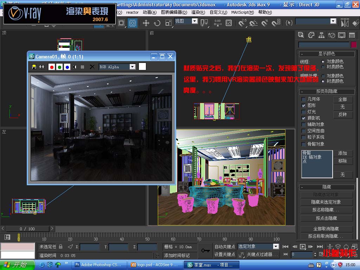Open the Hierarchy command panel tab
The width and height of the screenshot is (360, 270).
(x=321, y=35)
